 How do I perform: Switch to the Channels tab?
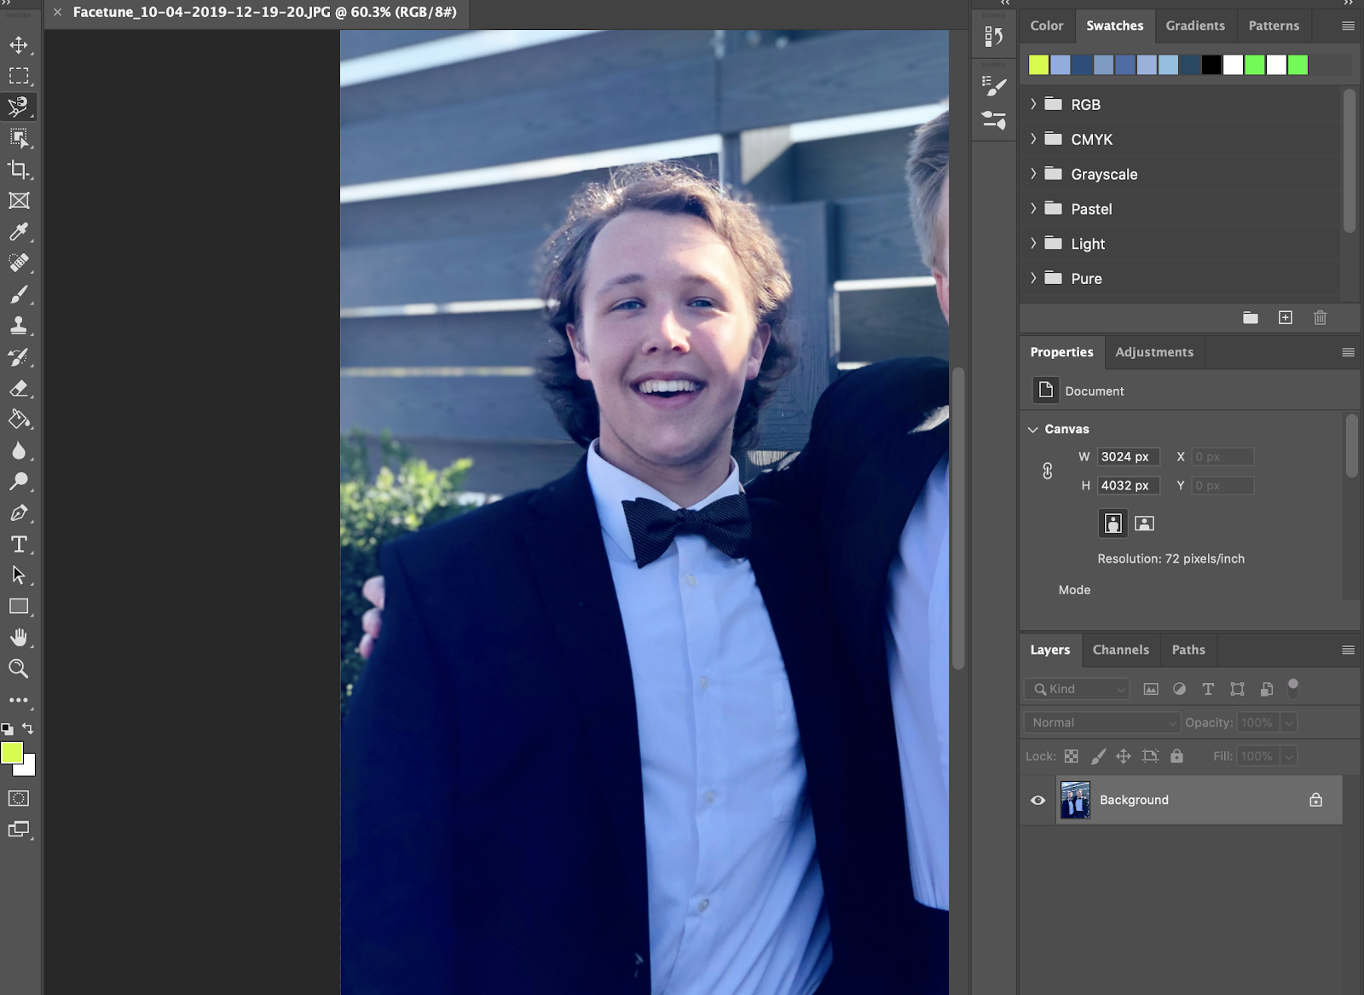pos(1121,650)
